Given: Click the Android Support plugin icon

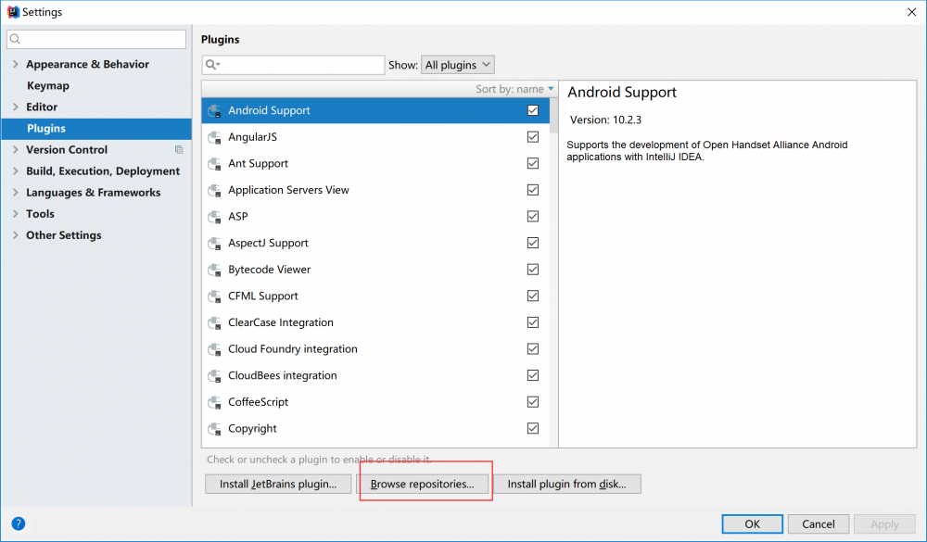Looking at the screenshot, I should pyautogui.click(x=214, y=111).
